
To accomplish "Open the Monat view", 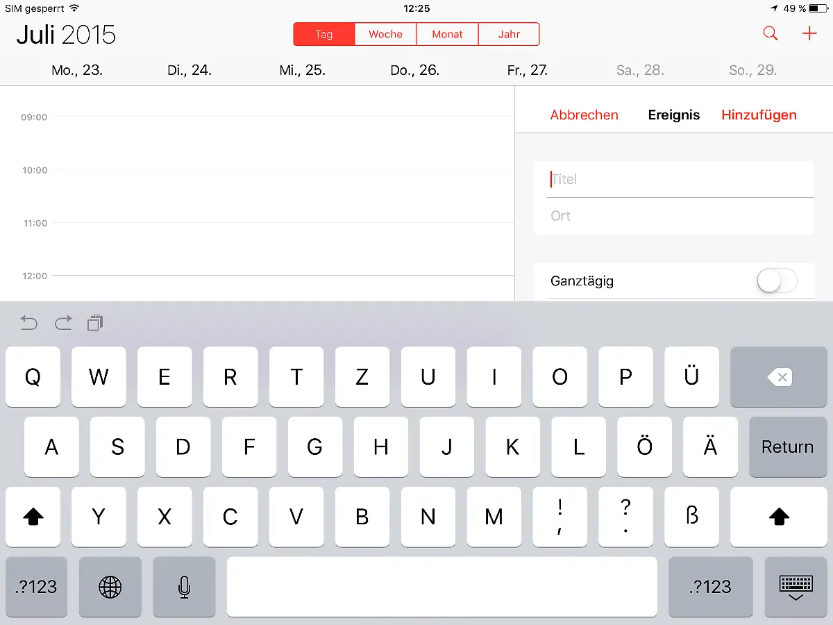I will coord(447,34).
